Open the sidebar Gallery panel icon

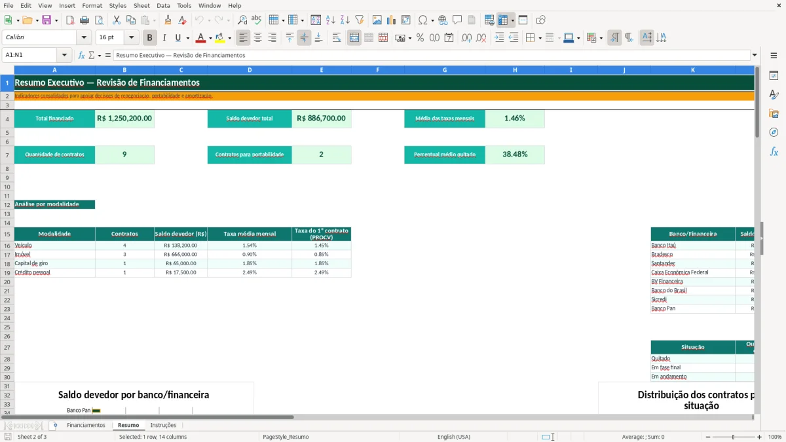pyautogui.click(x=774, y=114)
